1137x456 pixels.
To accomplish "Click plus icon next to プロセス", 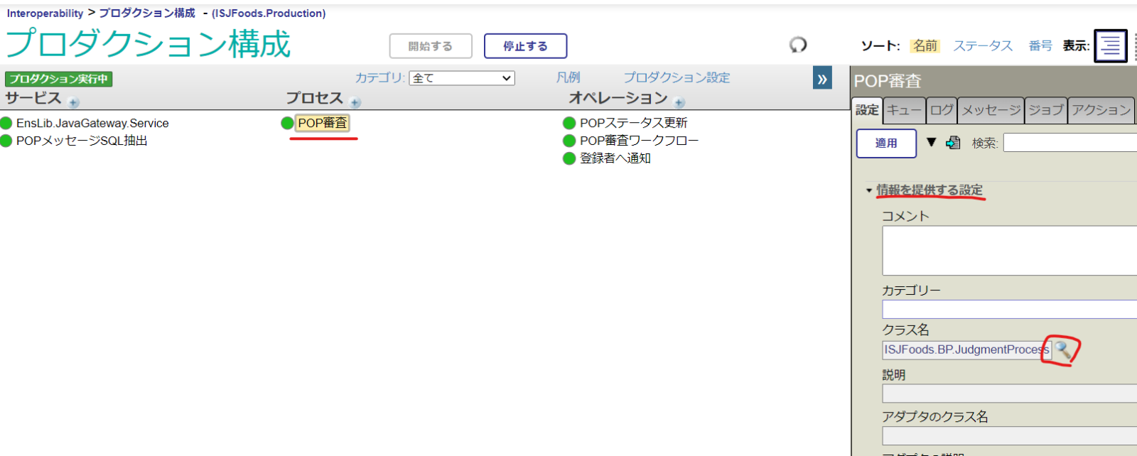I will 355,102.
